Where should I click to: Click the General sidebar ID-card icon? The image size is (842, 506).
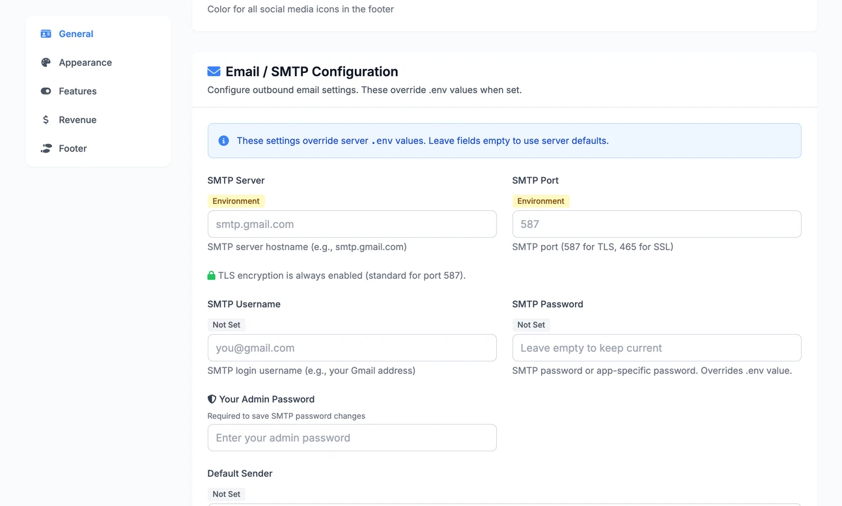click(x=46, y=34)
